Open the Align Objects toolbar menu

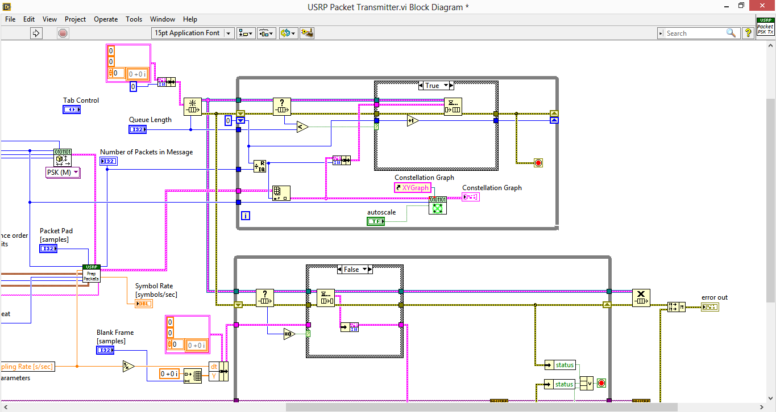246,33
